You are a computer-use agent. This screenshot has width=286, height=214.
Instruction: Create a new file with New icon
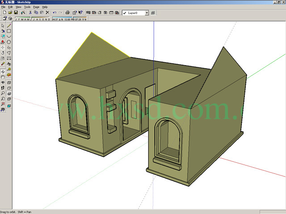(x=4, y=12)
